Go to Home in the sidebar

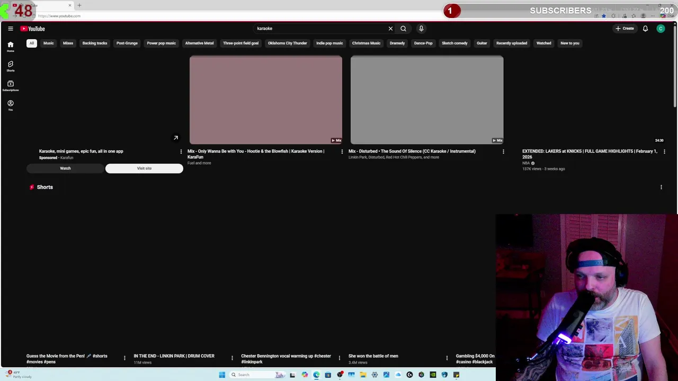click(x=10, y=47)
